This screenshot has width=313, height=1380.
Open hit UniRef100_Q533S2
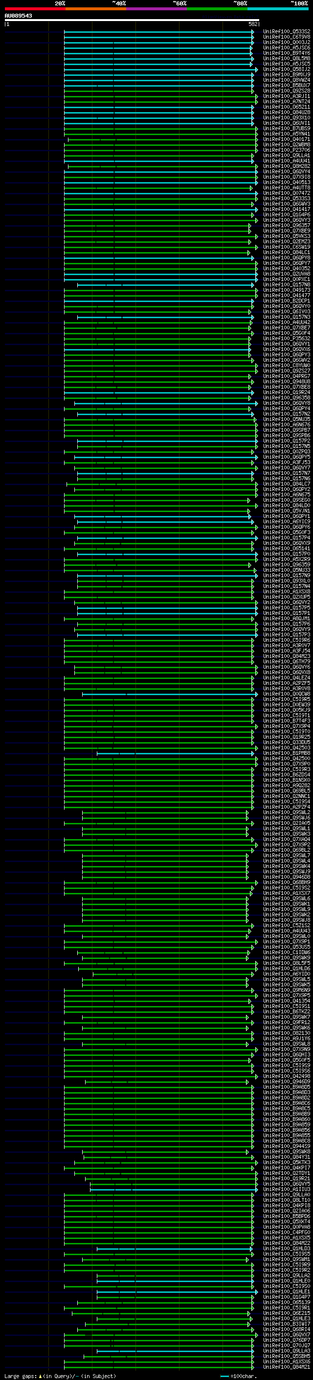pyautogui.click(x=287, y=32)
